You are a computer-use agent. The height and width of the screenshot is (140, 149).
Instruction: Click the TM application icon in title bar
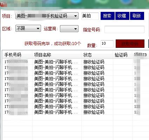(3, 4)
